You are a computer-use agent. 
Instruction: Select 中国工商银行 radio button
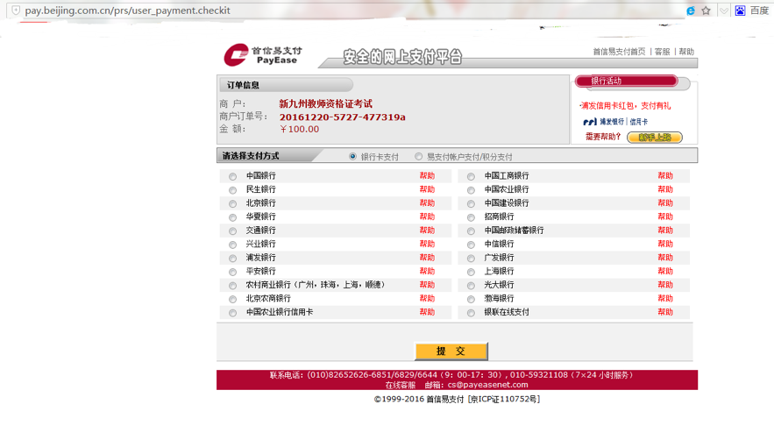point(471,176)
